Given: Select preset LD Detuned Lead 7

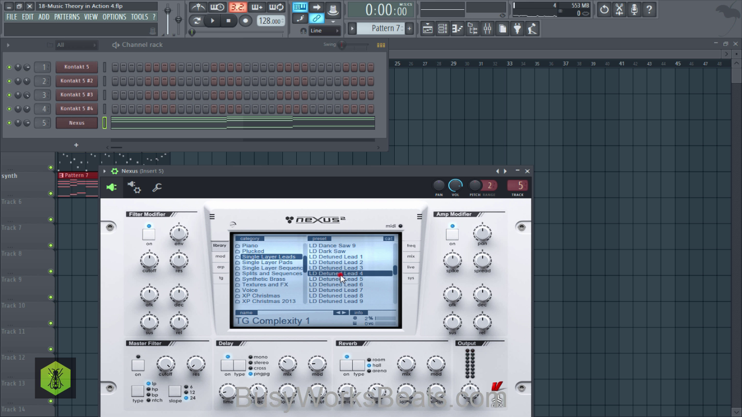Looking at the screenshot, I should [336, 290].
